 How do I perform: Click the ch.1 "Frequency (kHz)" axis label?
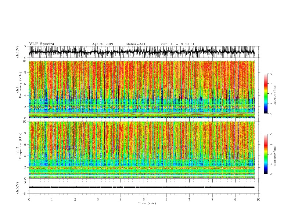pos(20,85)
